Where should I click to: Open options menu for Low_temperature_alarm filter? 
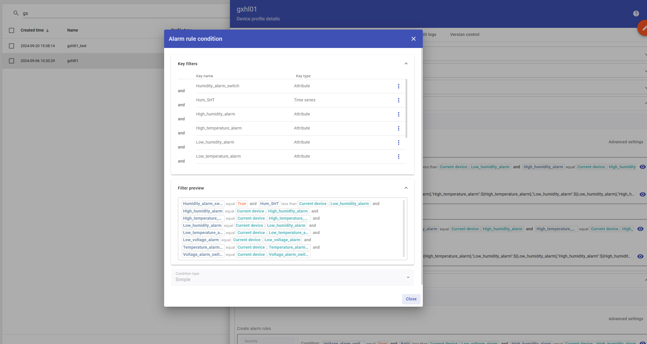[x=398, y=156]
